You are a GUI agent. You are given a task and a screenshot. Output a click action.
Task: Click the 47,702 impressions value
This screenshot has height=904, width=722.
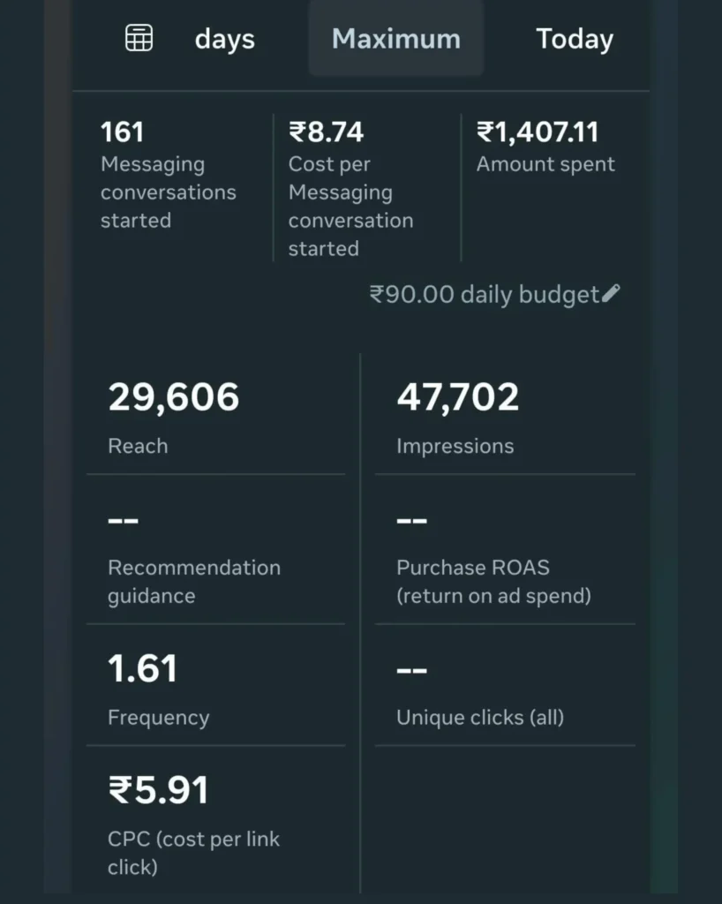pyautogui.click(x=457, y=398)
